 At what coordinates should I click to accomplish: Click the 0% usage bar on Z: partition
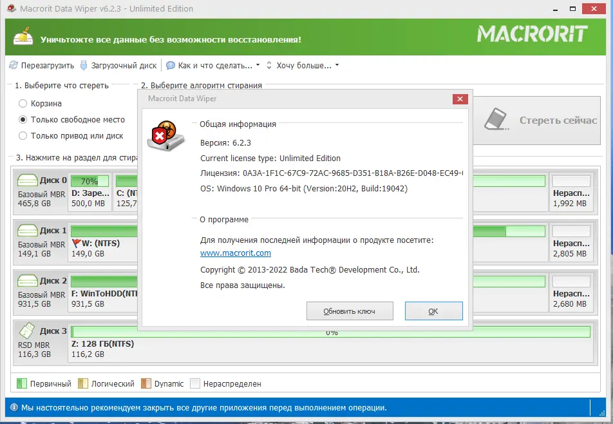[331, 332]
